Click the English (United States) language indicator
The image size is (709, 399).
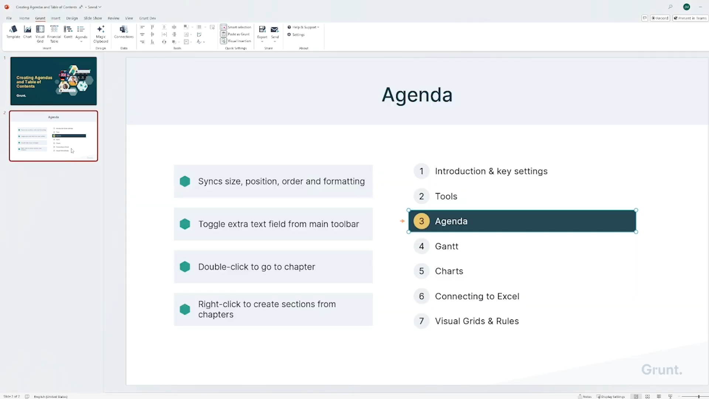51,396
